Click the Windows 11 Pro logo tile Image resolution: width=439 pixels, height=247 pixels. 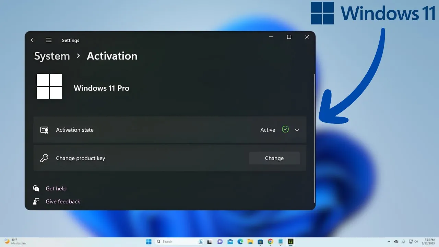(x=49, y=86)
